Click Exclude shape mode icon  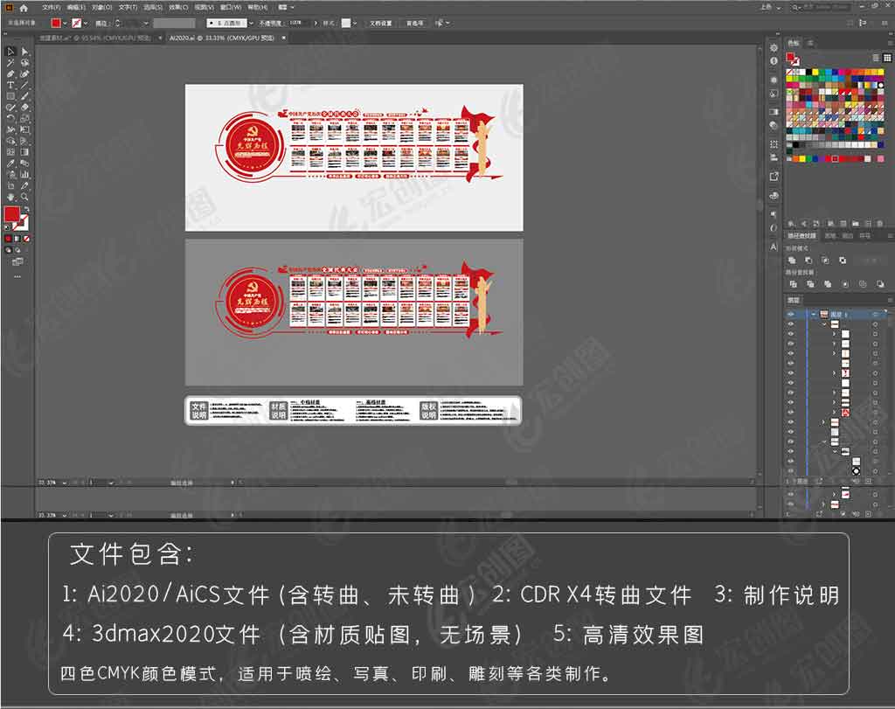click(x=843, y=261)
